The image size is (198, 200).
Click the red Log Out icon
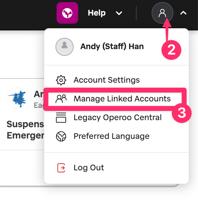(x=61, y=167)
